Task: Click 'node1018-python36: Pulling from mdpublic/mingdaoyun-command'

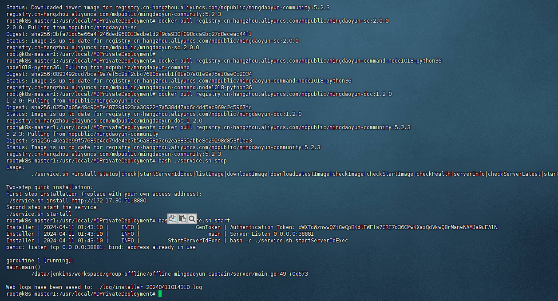Action: pyautogui.click(x=98, y=67)
